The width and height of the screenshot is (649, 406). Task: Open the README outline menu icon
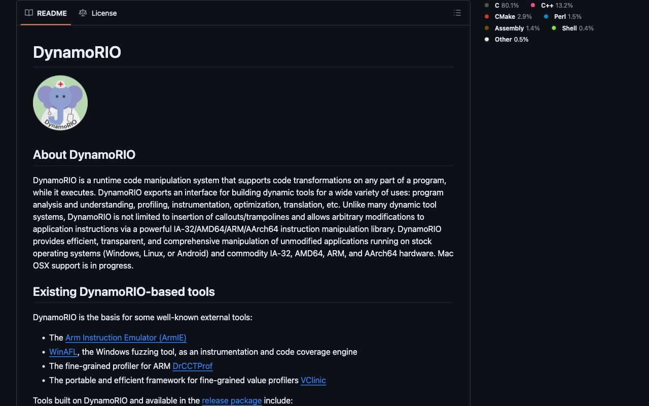click(x=457, y=13)
